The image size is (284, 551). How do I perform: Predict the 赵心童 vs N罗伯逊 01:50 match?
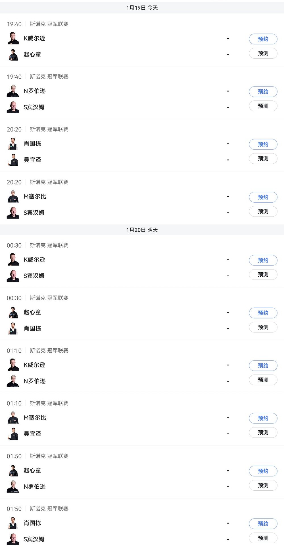(263, 485)
